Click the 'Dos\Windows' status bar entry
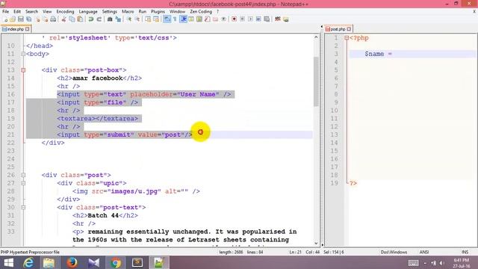478x269 pixels. [x=394, y=252]
